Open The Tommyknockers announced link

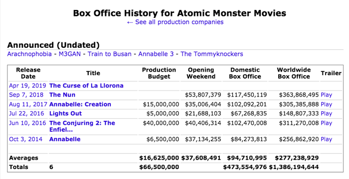(x=212, y=54)
